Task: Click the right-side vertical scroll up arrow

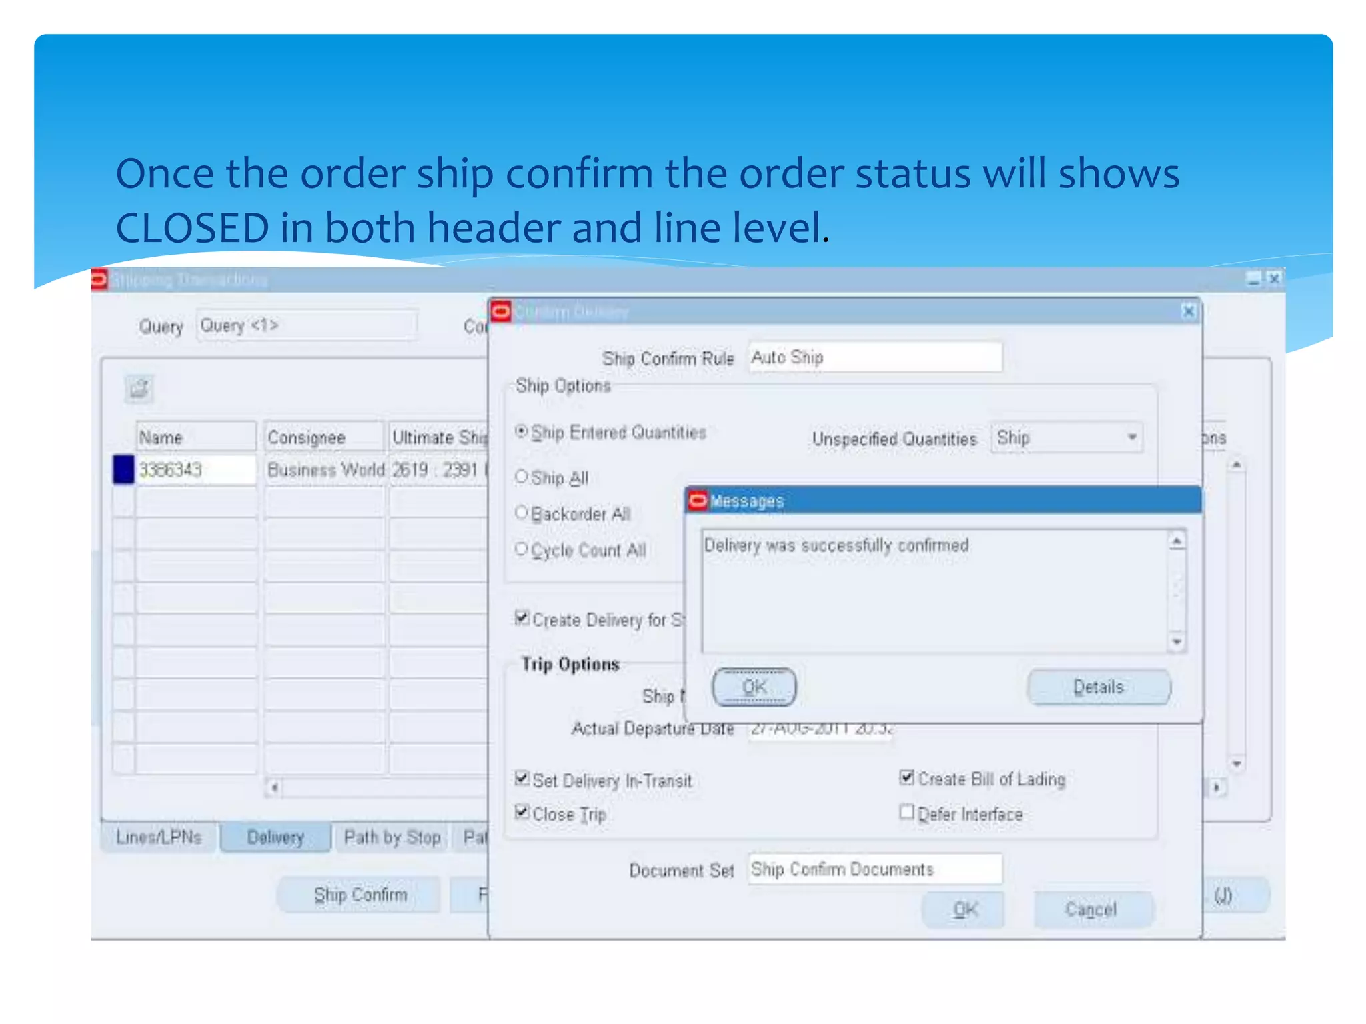Action: tap(1237, 464)
